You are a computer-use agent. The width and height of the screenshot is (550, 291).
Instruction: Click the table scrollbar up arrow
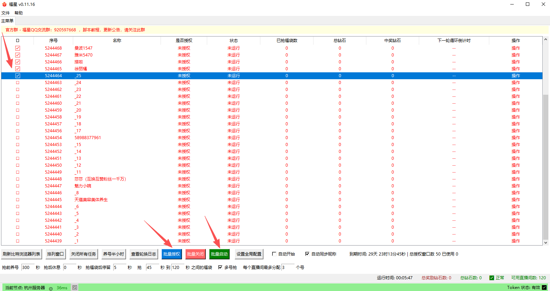(x=546, y=39)
